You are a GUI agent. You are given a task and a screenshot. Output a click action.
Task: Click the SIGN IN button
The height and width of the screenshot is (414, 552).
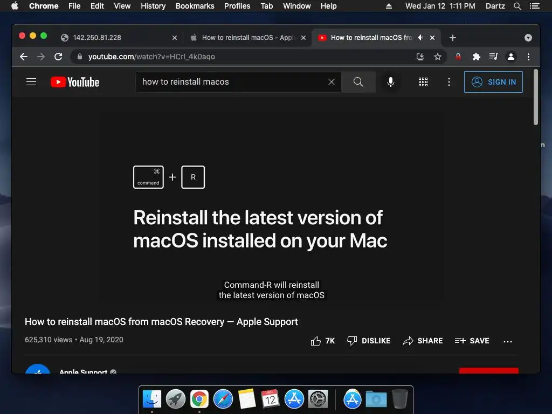tap(493, 82)
